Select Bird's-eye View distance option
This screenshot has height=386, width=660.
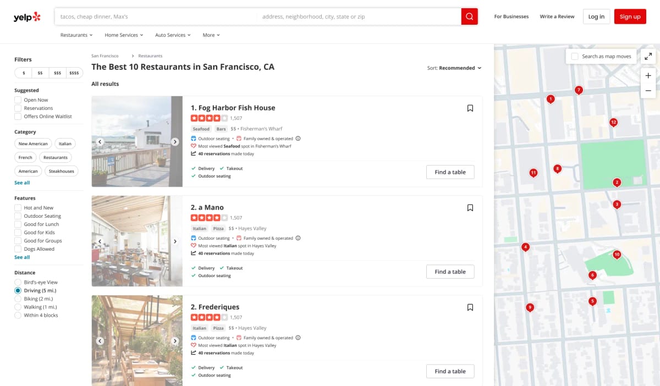click(18, 282)
